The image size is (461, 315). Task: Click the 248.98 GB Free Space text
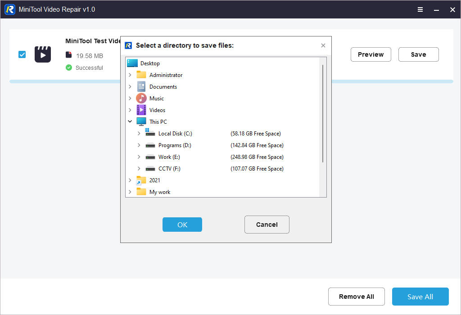pyautogui.click(x=257, y=157)
